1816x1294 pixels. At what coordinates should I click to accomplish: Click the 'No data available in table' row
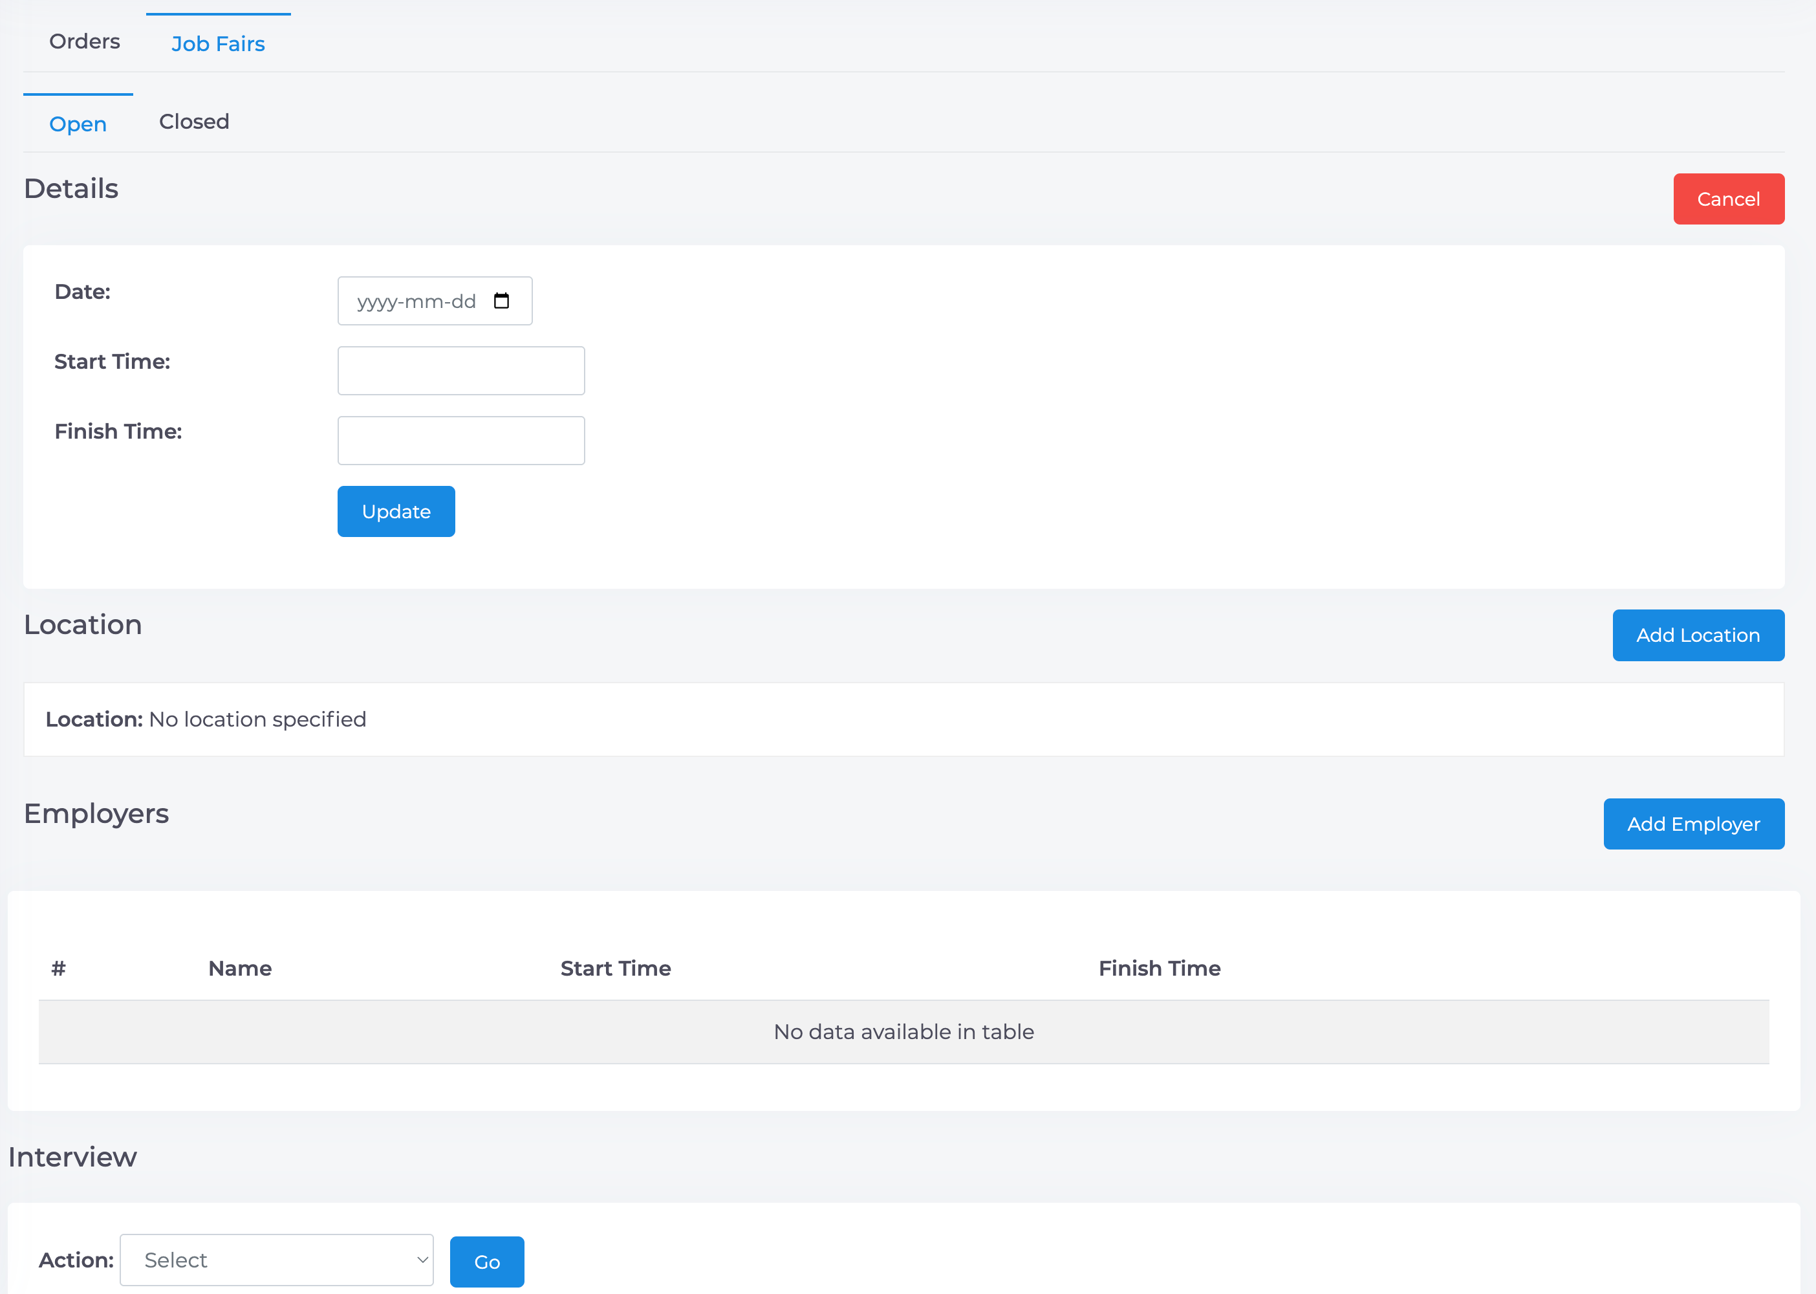[x=904, y=1032]
